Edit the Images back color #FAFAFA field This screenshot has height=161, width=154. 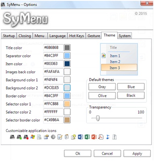(x=53, y=72)
